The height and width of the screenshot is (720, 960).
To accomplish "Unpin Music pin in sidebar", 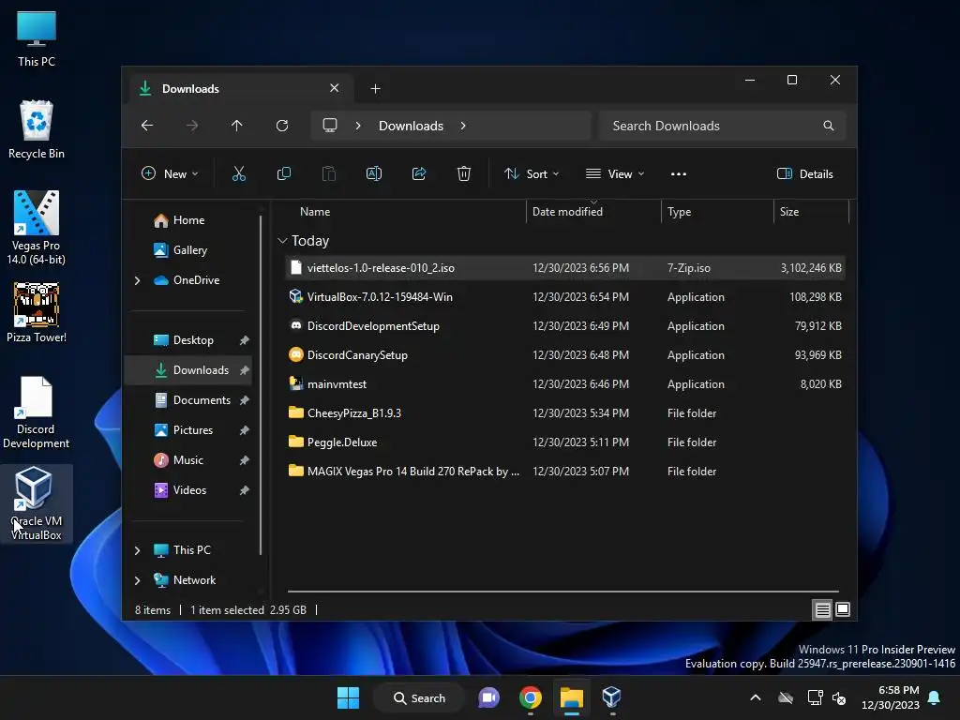I will pos(245,460).
